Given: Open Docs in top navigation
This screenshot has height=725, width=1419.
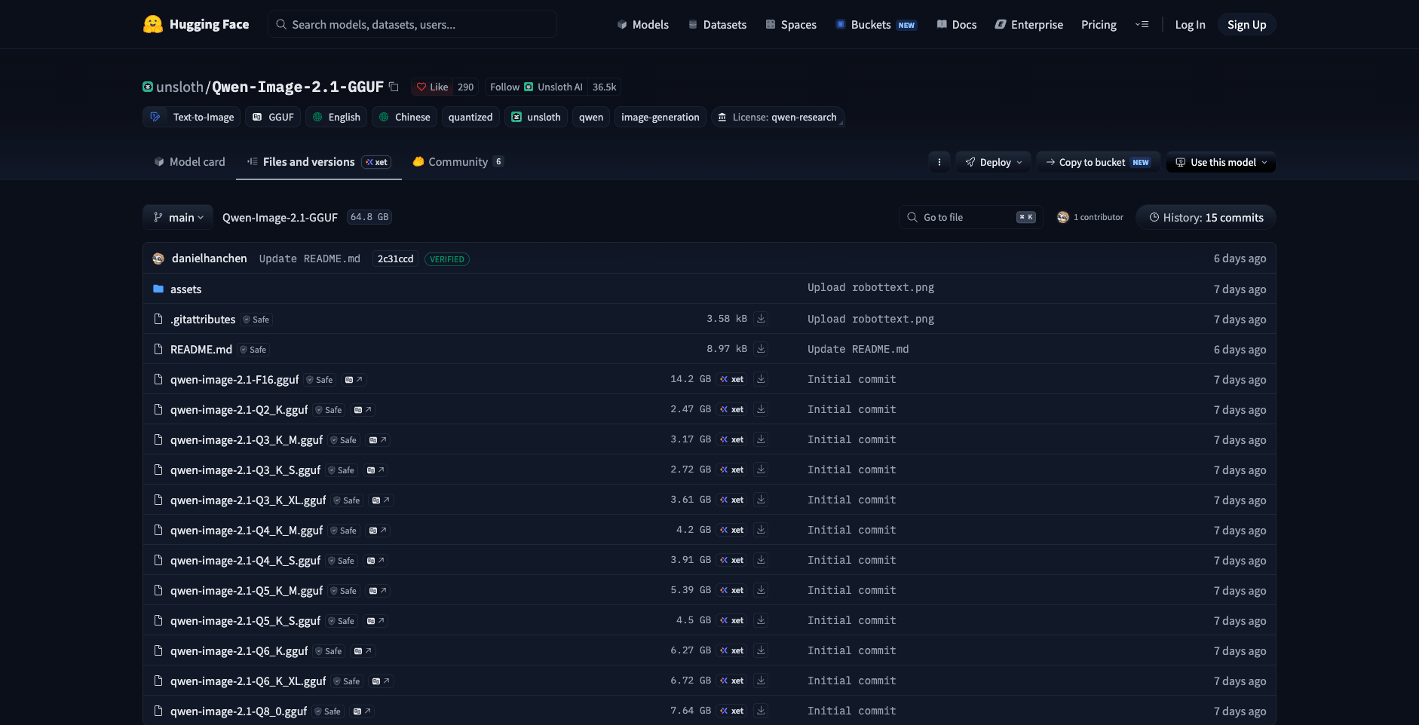Looking at the screenshot, I should point(956,25).
